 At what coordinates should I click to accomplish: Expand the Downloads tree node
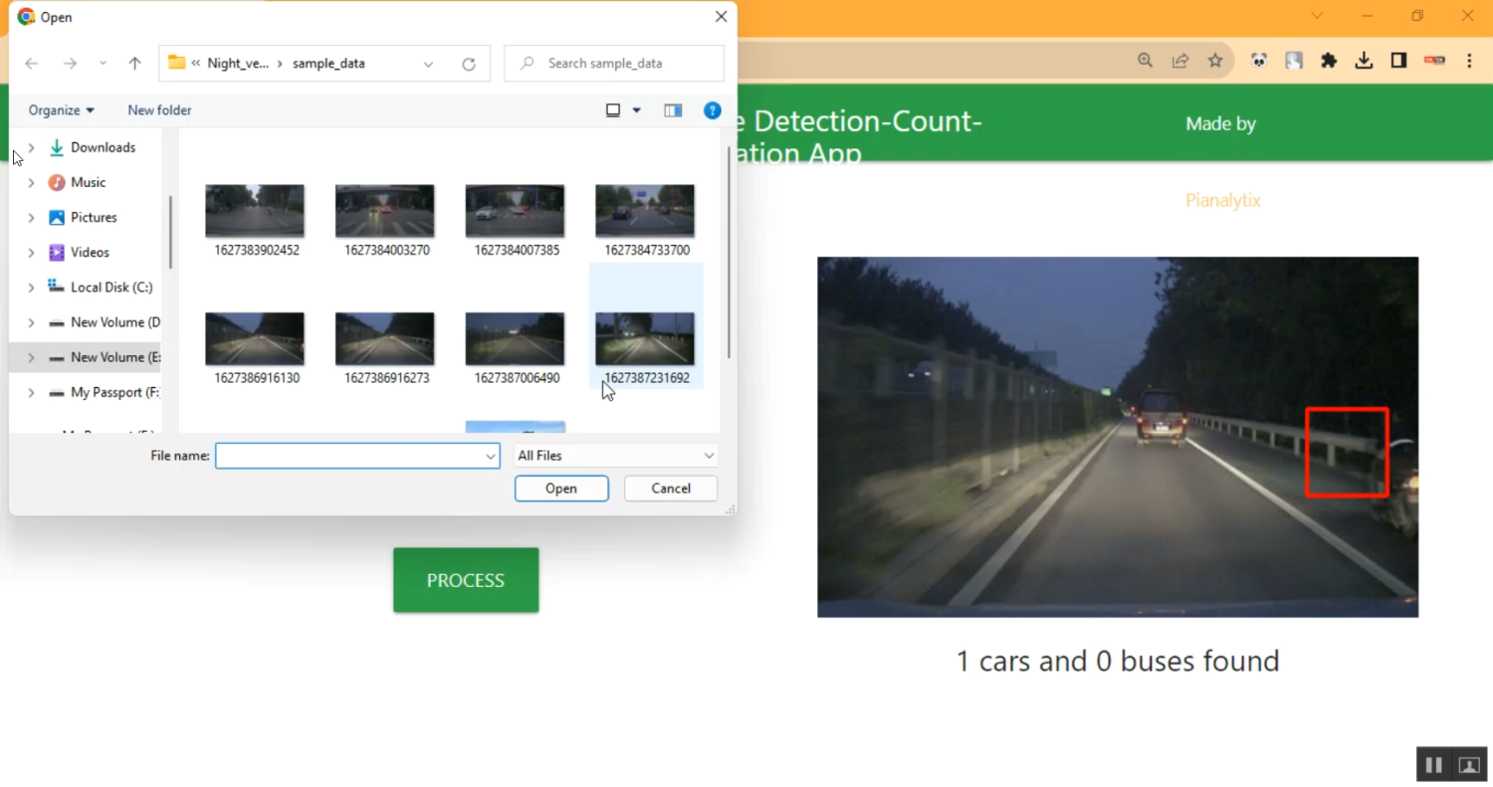(31, 147)
